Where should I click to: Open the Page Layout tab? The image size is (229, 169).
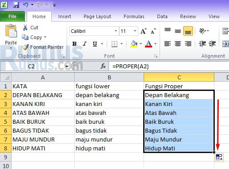click(x=97, y=16)
